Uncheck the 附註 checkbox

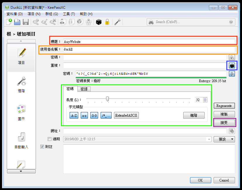coord(42,147)
